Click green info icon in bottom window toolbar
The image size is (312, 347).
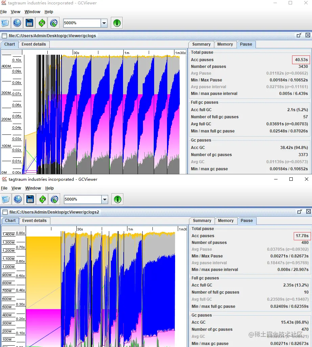pos(118,199)
